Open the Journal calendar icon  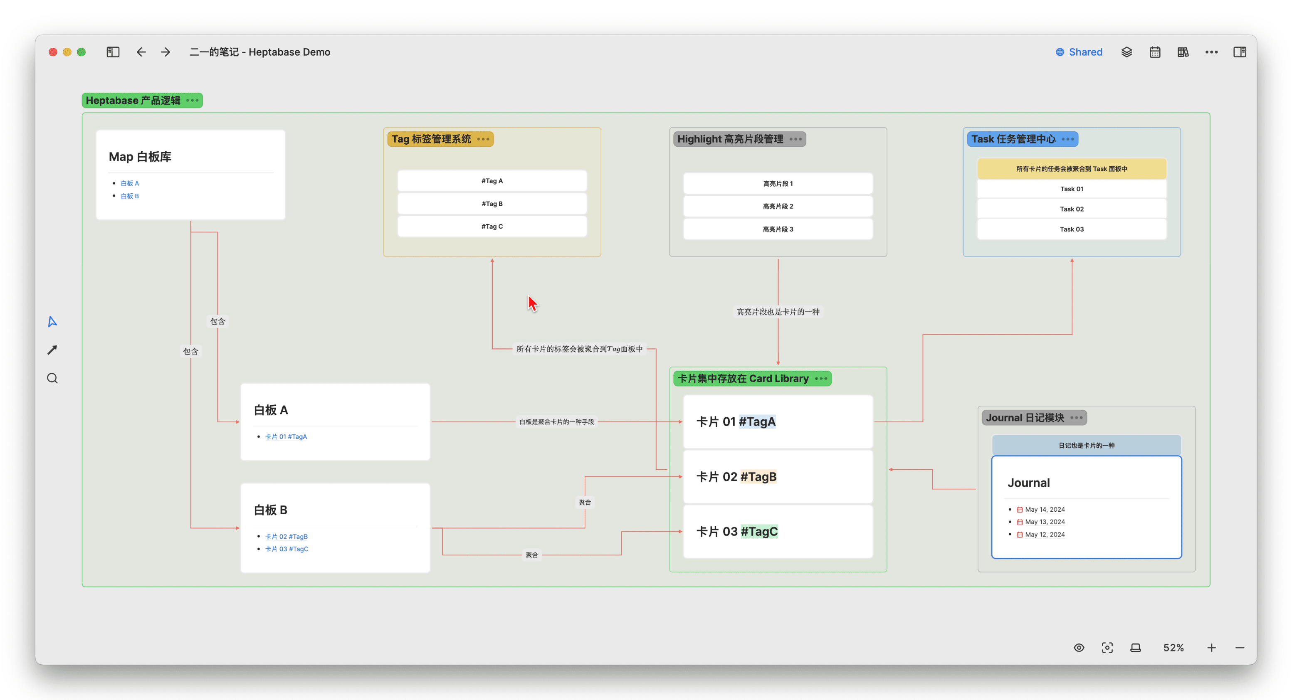pyautogui.click(x=1155, y=52)
